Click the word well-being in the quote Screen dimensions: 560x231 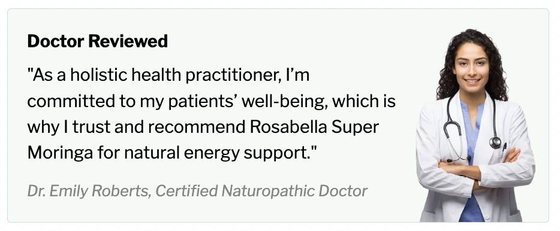tap(284, 102)
